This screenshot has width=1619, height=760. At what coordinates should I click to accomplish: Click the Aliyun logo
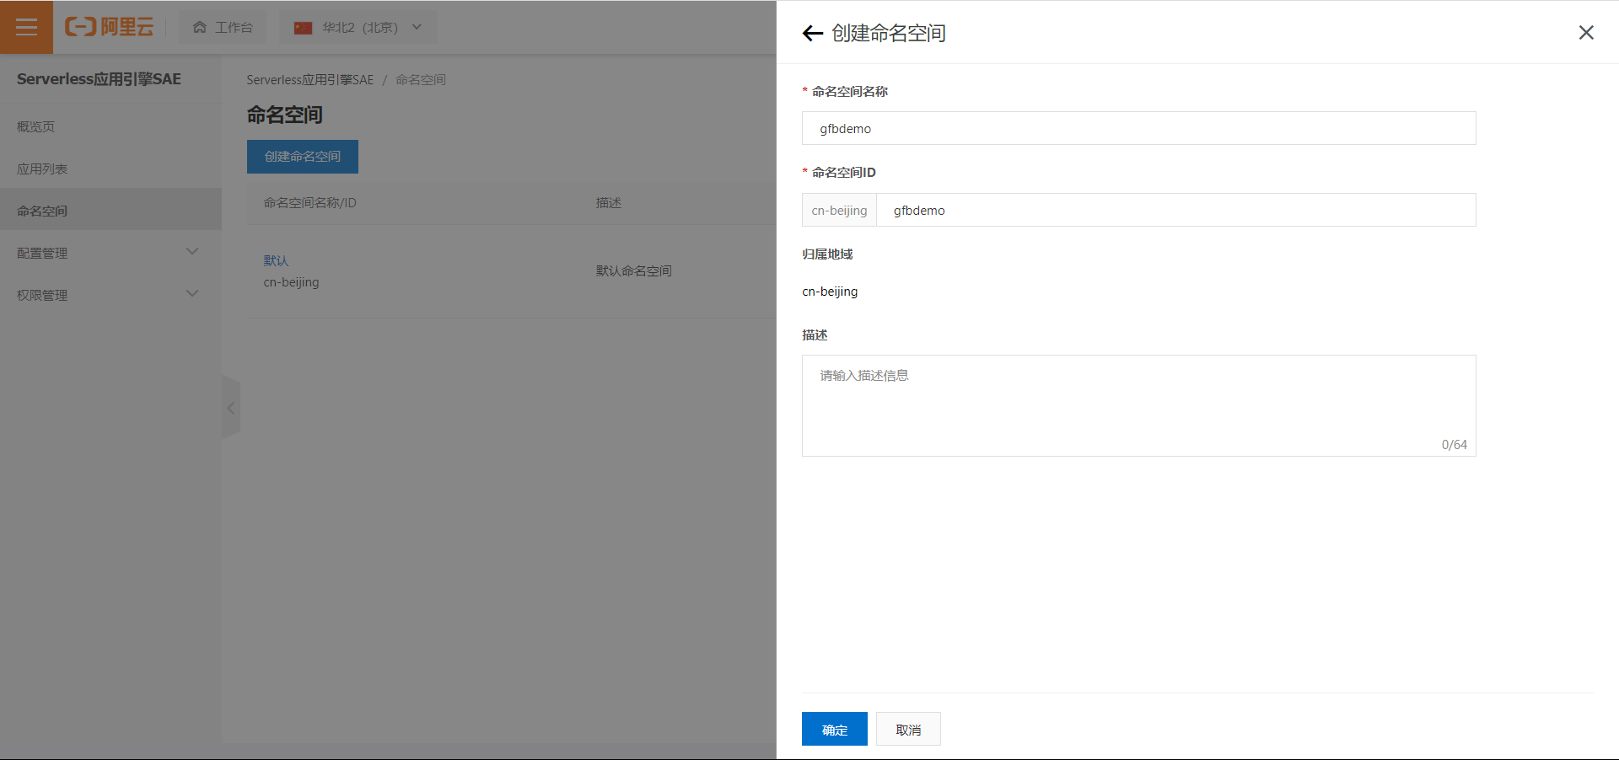(110, 26)
